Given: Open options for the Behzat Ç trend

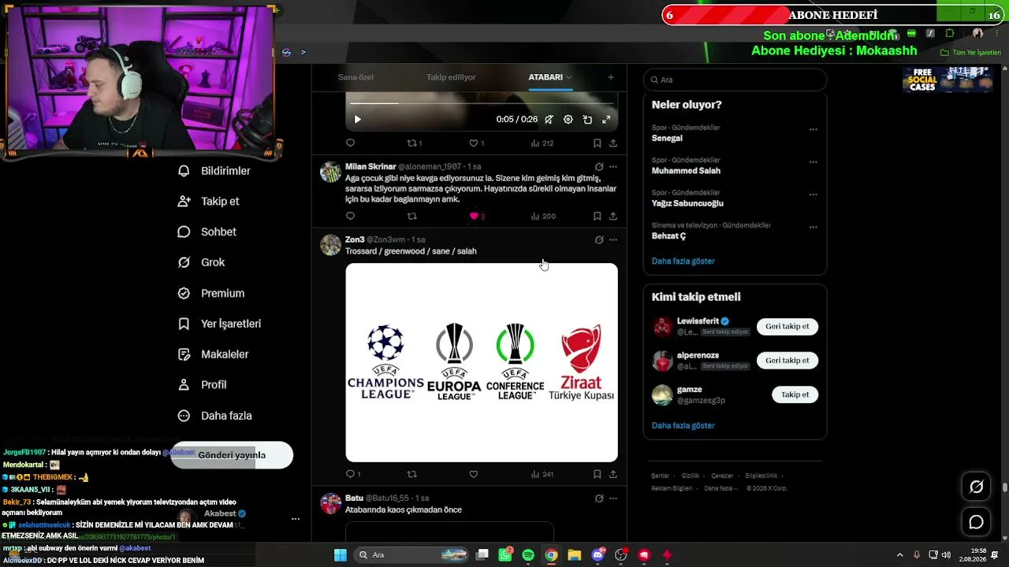Looking at the screenshot, I should (x=813, y=228).
